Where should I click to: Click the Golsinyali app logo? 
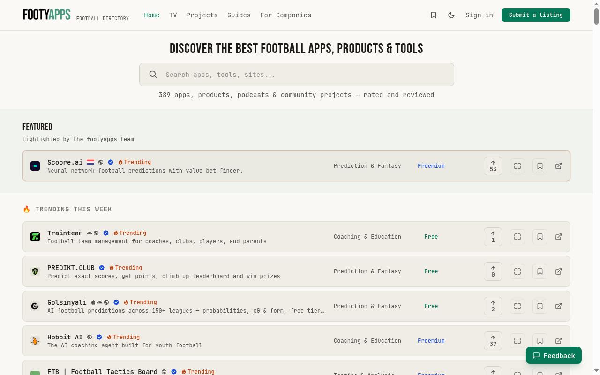pos(35,306)
